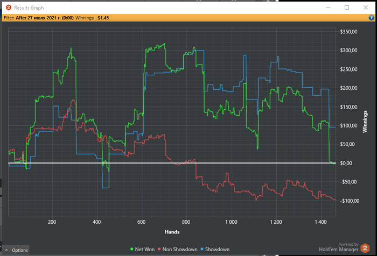Open the Options panel

pos(16,250)
